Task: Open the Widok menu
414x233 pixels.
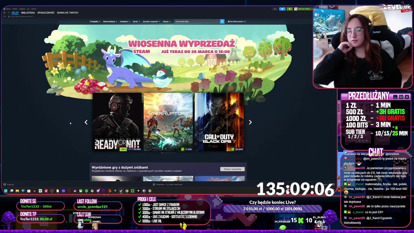Action: 15,9
